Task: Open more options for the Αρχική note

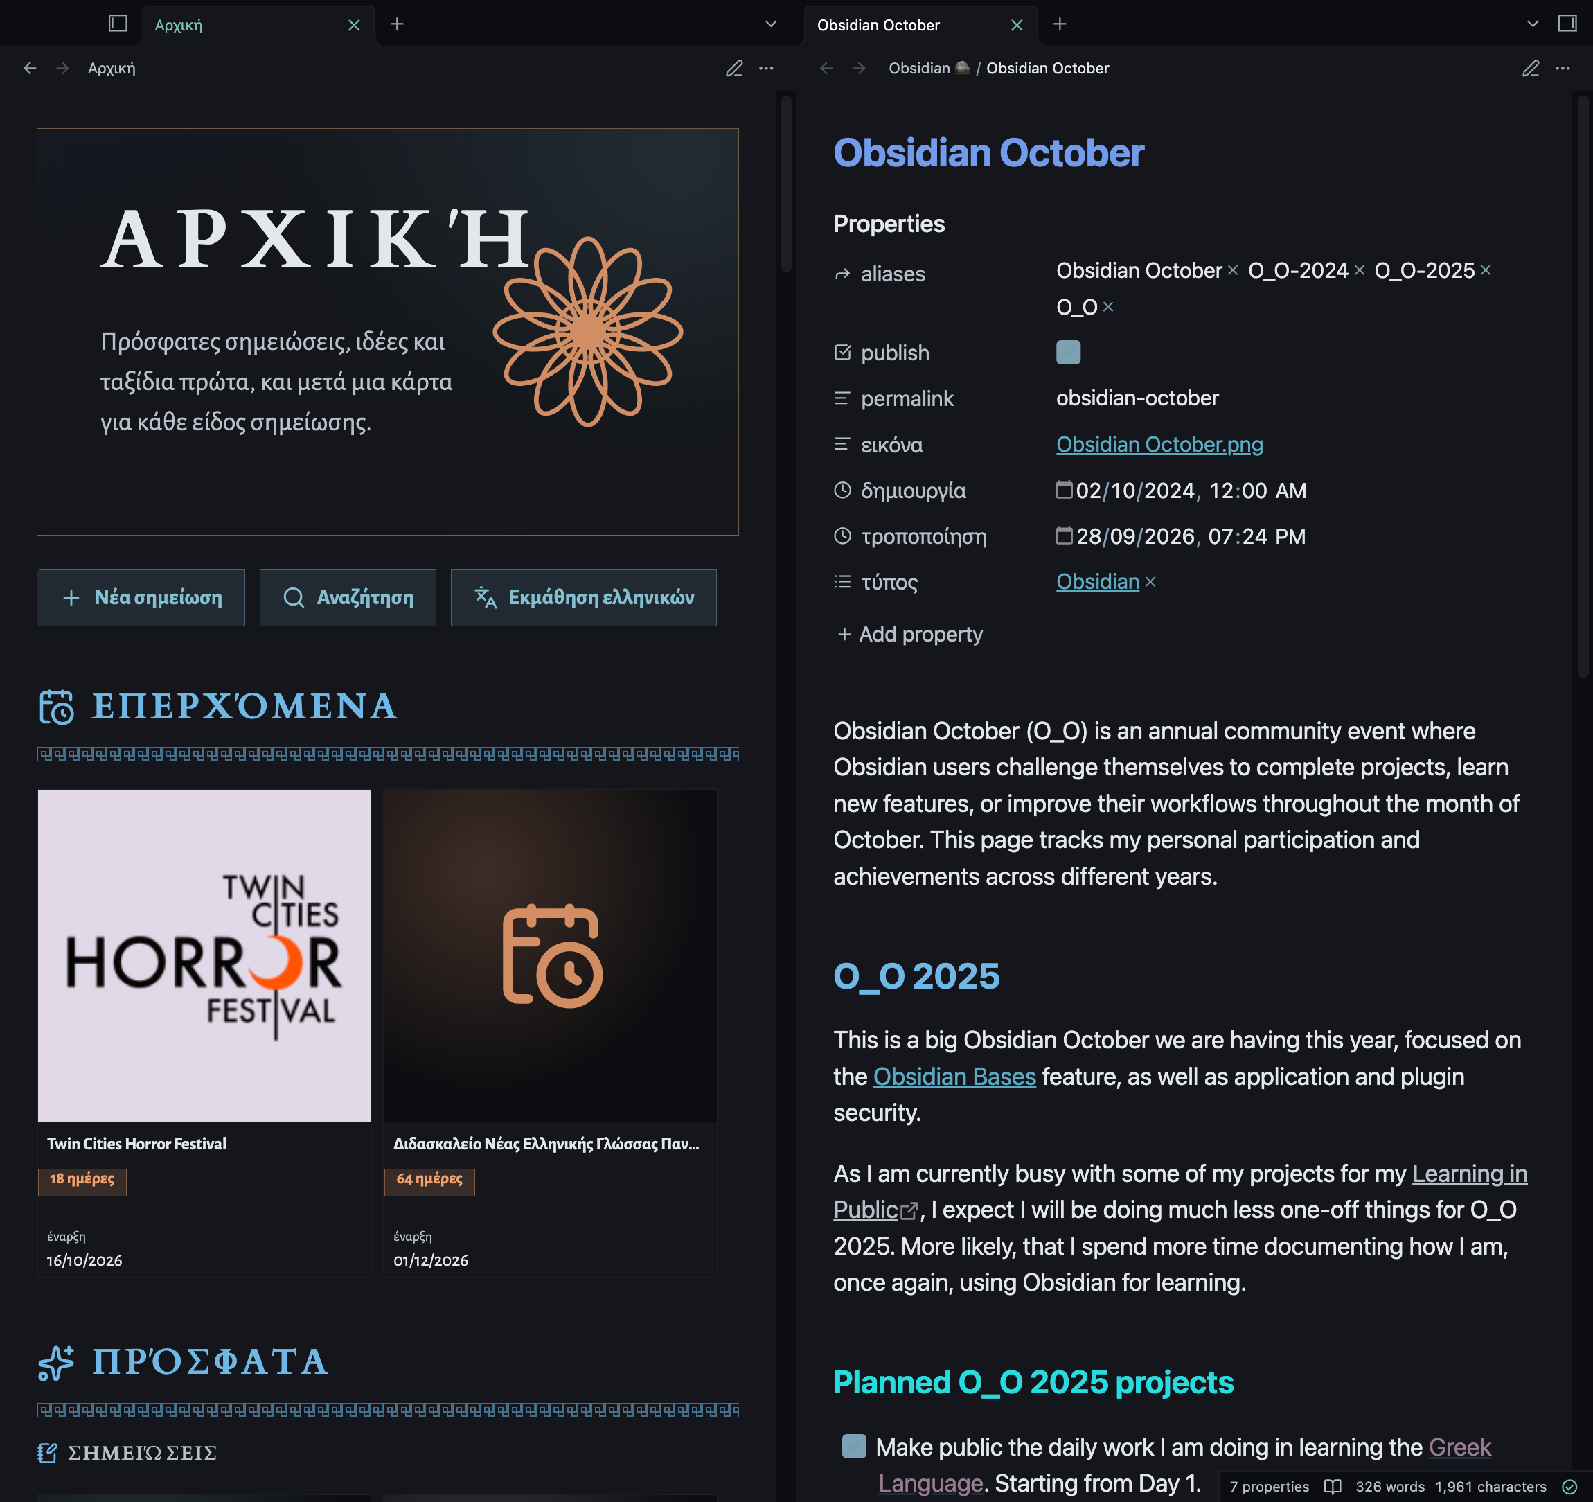Action: click(766, 68)
